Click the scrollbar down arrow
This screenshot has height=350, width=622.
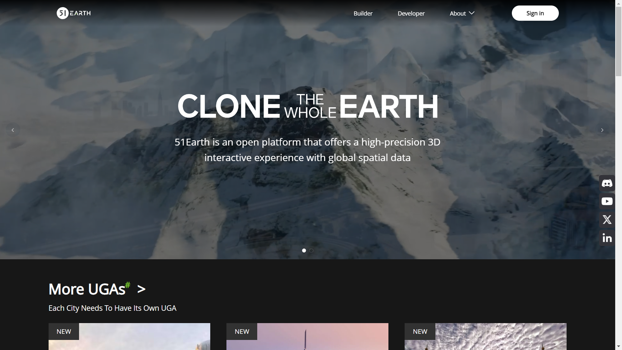click(x=618, y=347)
